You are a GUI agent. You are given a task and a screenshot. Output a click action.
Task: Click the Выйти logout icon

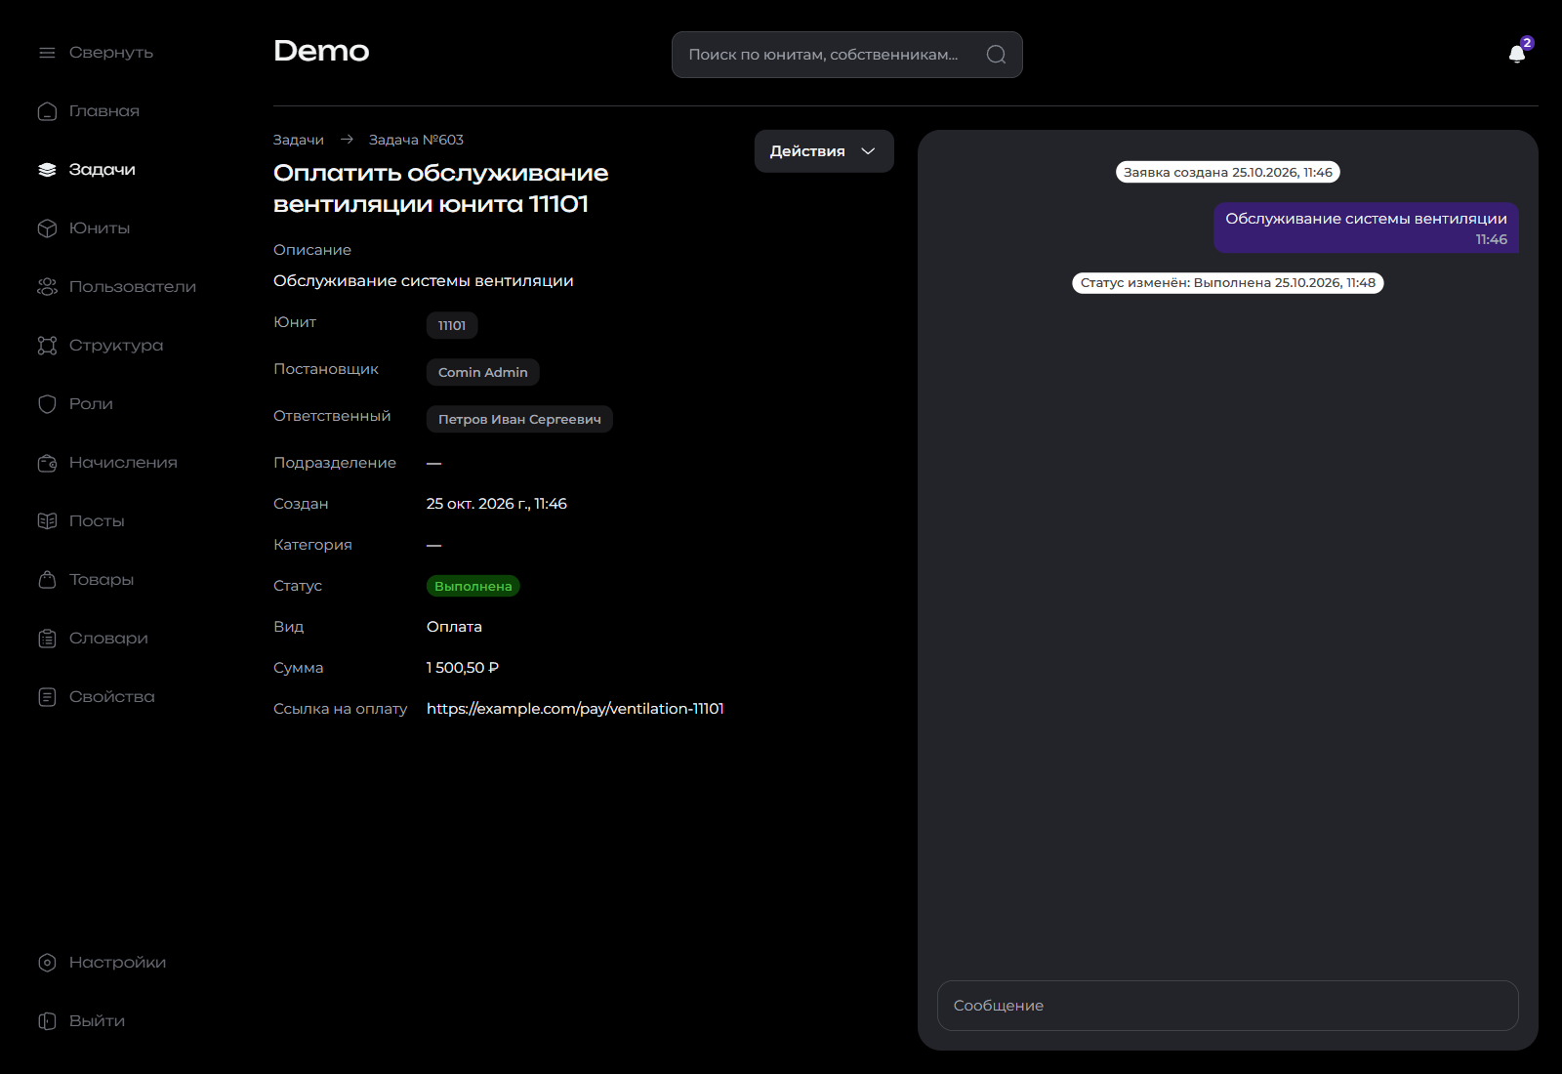pos(47,1021)
